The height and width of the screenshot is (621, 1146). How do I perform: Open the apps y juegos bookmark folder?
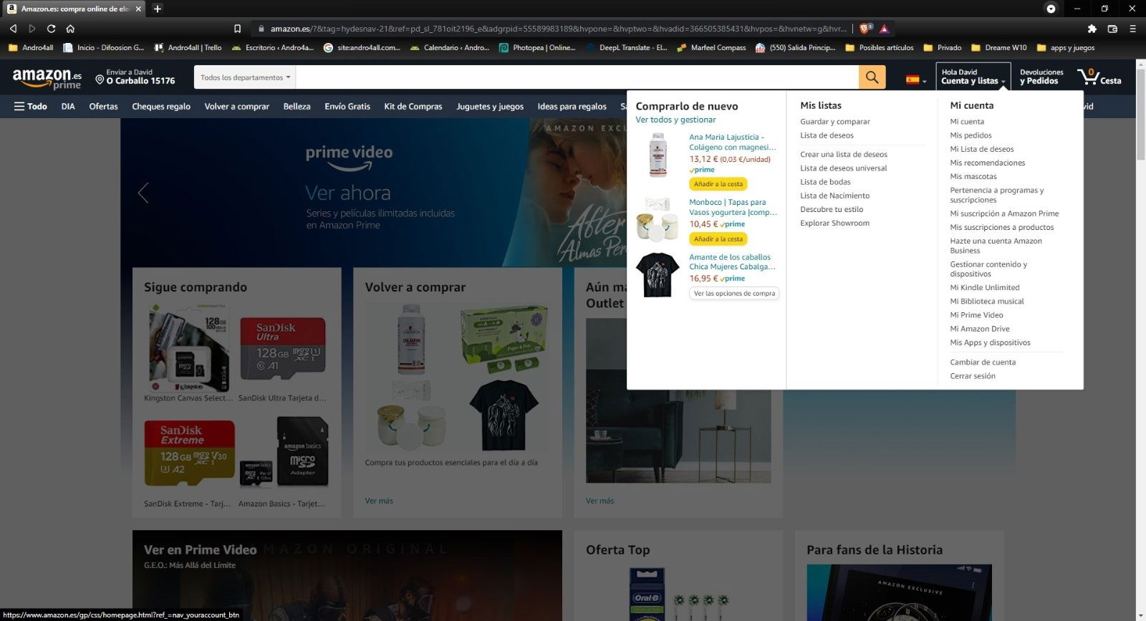pyautogui.click(x=1066, y=48)
